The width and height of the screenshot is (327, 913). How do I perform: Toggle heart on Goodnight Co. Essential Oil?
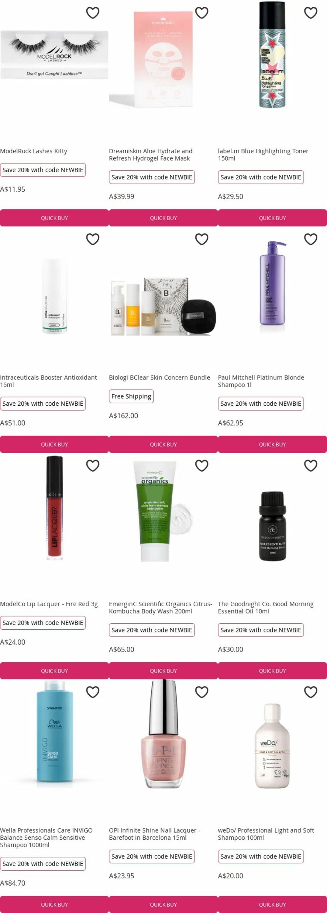(x=311, y=466)
